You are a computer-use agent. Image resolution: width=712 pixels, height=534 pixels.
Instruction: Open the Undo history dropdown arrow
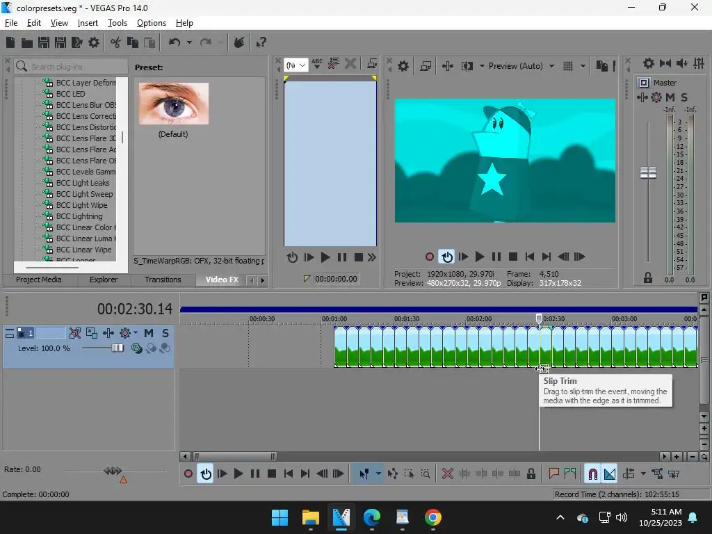tap(189, 42)
